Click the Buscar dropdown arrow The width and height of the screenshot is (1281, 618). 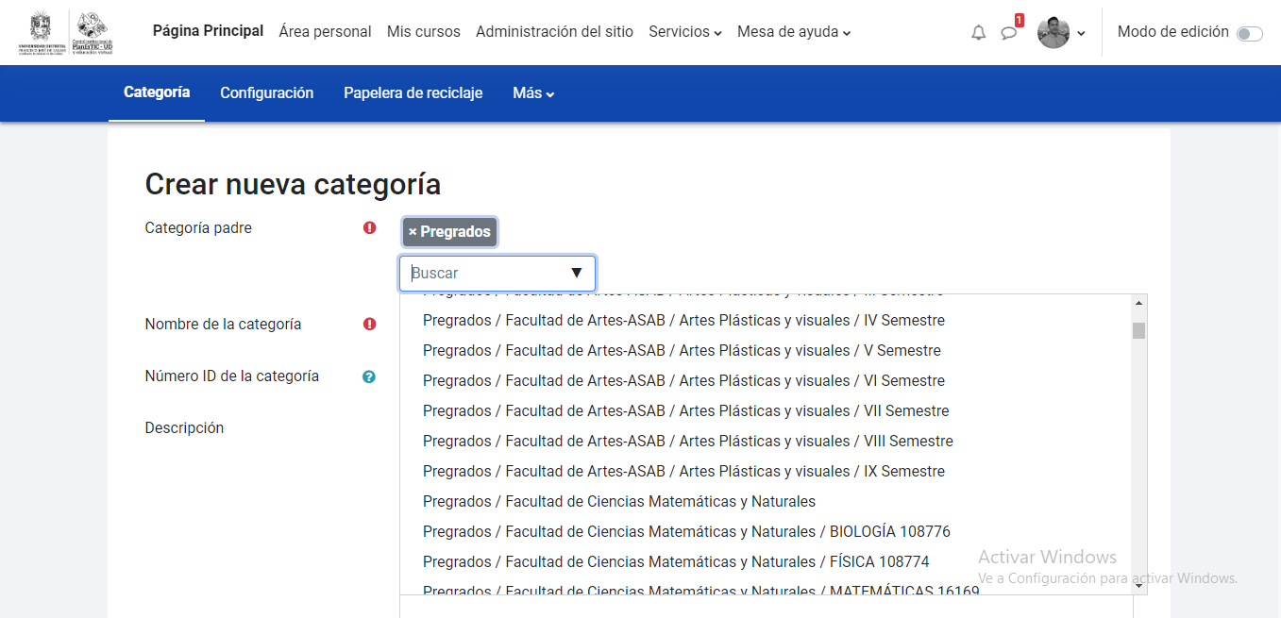click(577, 274)
